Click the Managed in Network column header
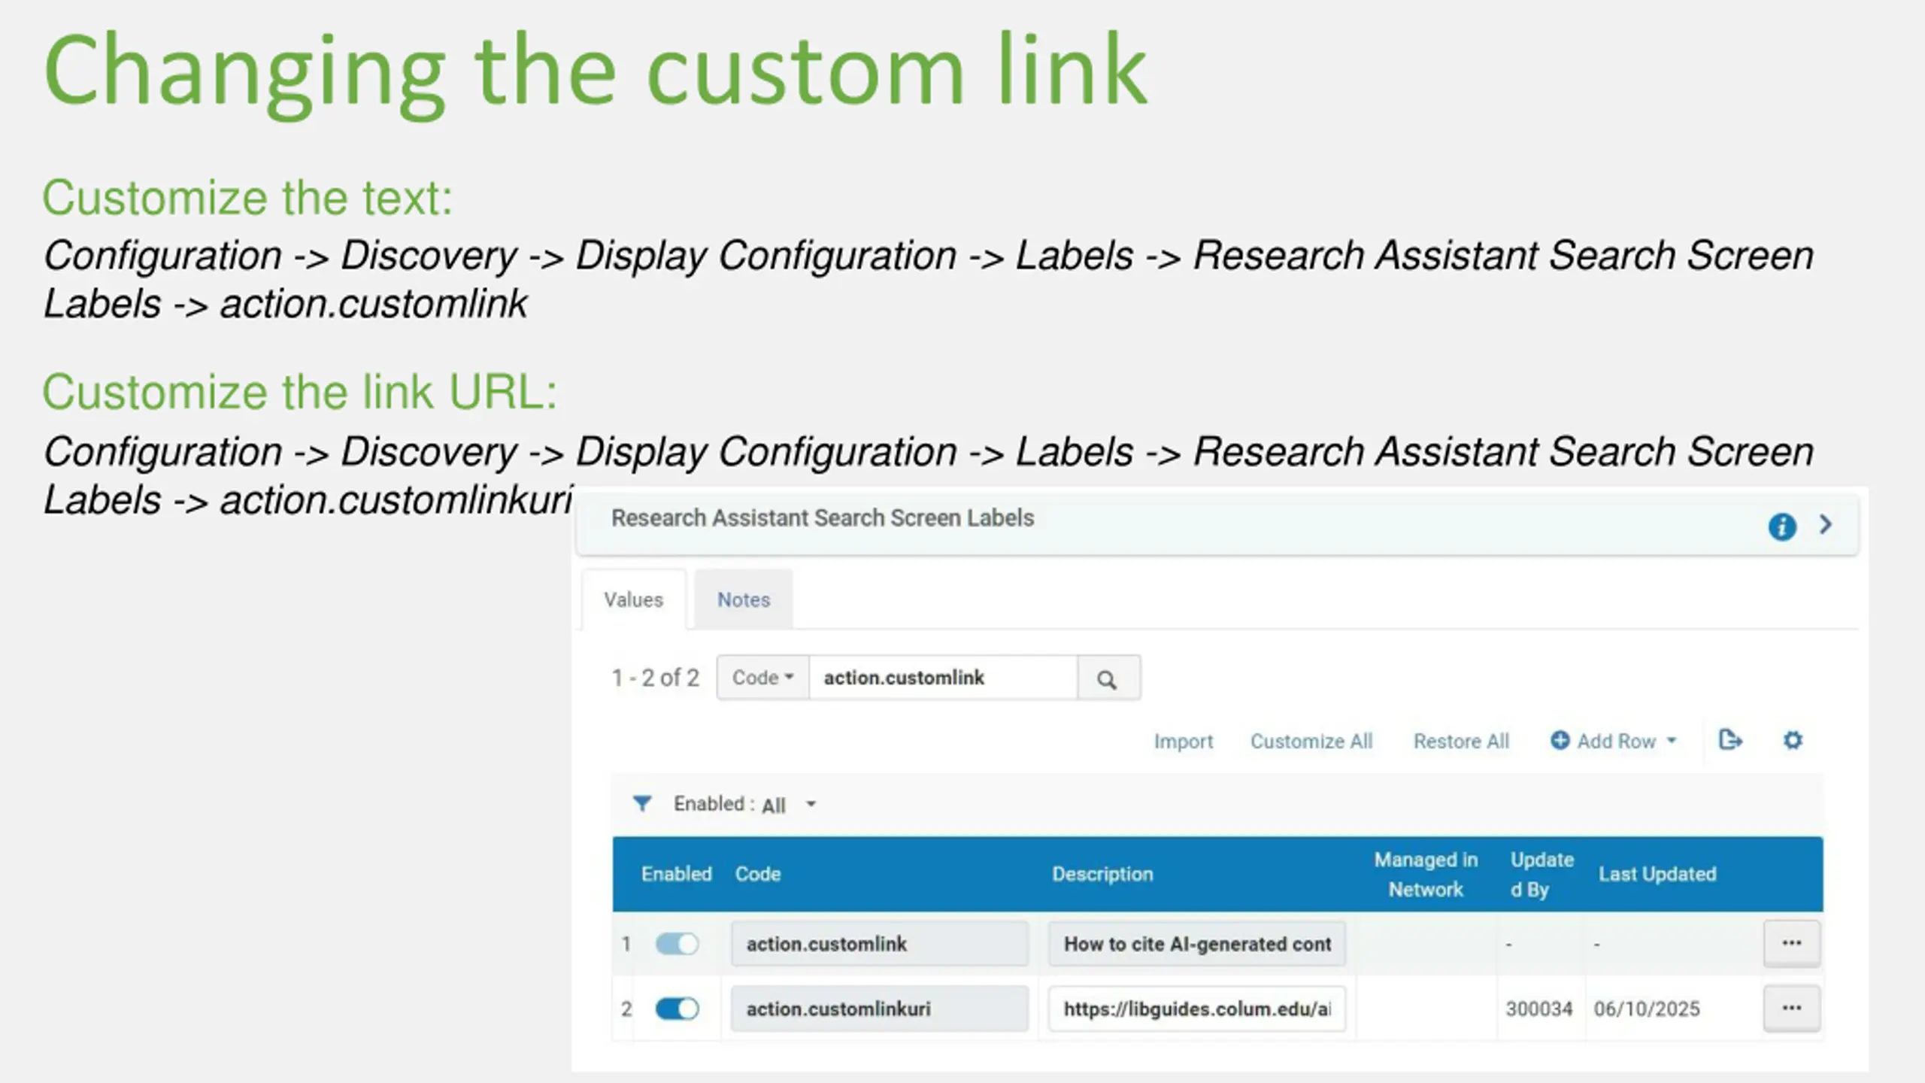Viewport: 1925px width, 1083px height. pos(1426,875)
